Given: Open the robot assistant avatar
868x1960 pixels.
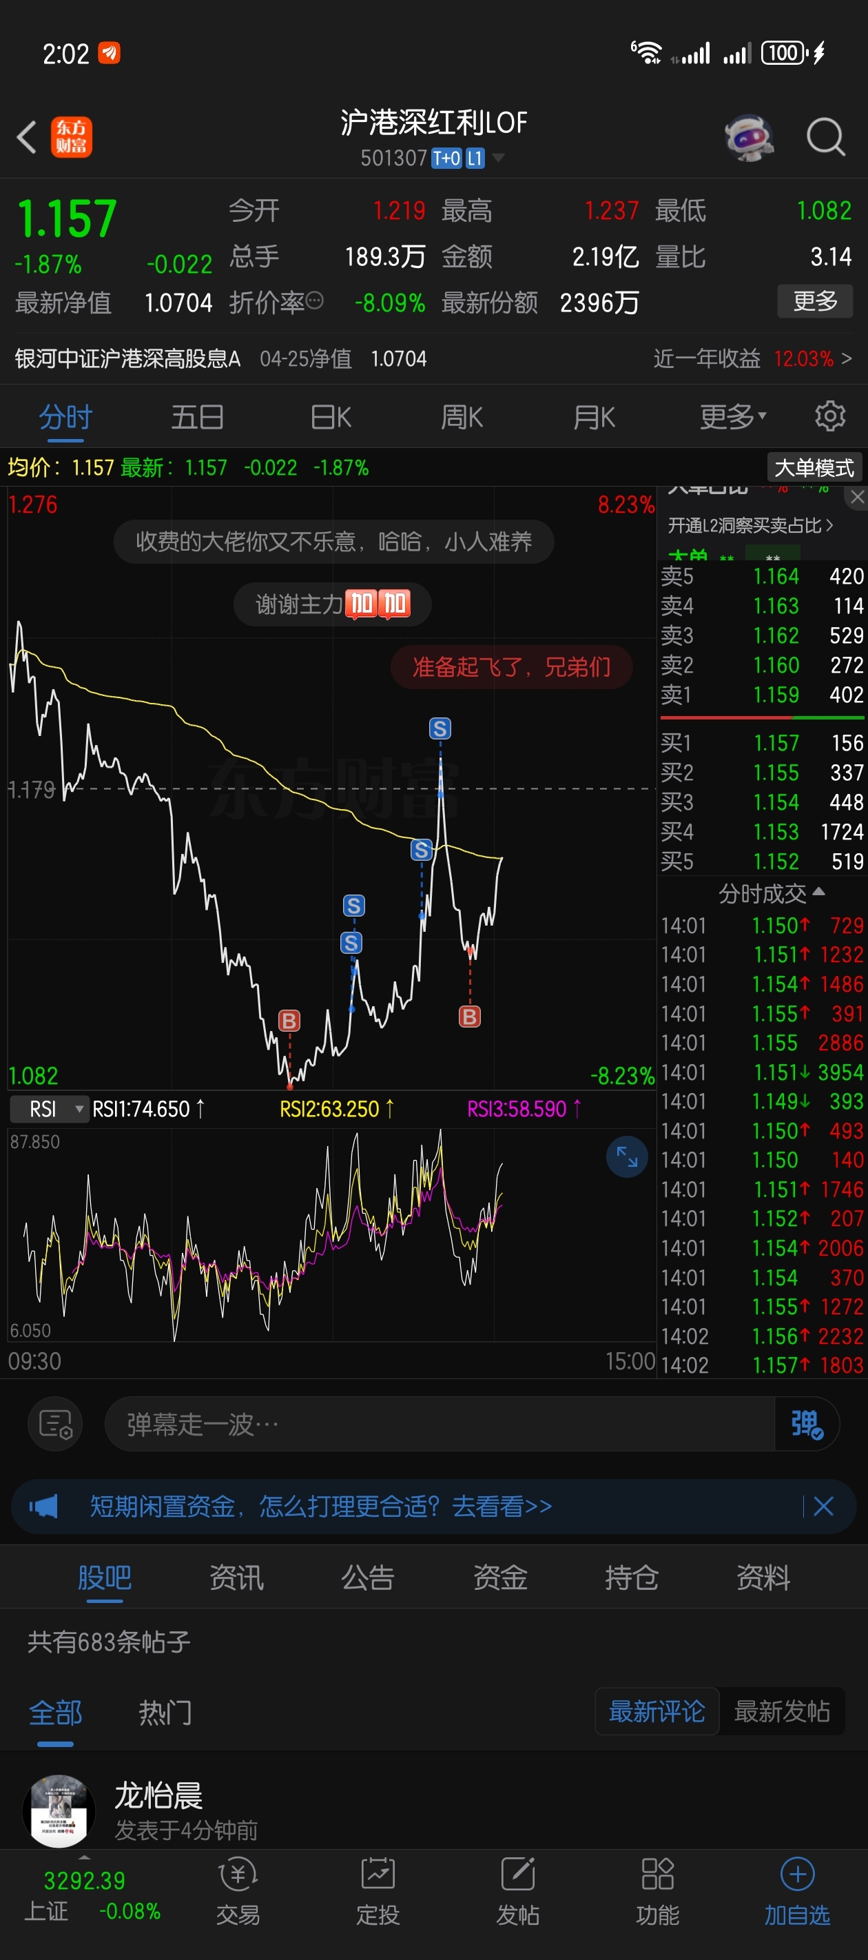Looking at the screenshot, I should click(749, 137).
